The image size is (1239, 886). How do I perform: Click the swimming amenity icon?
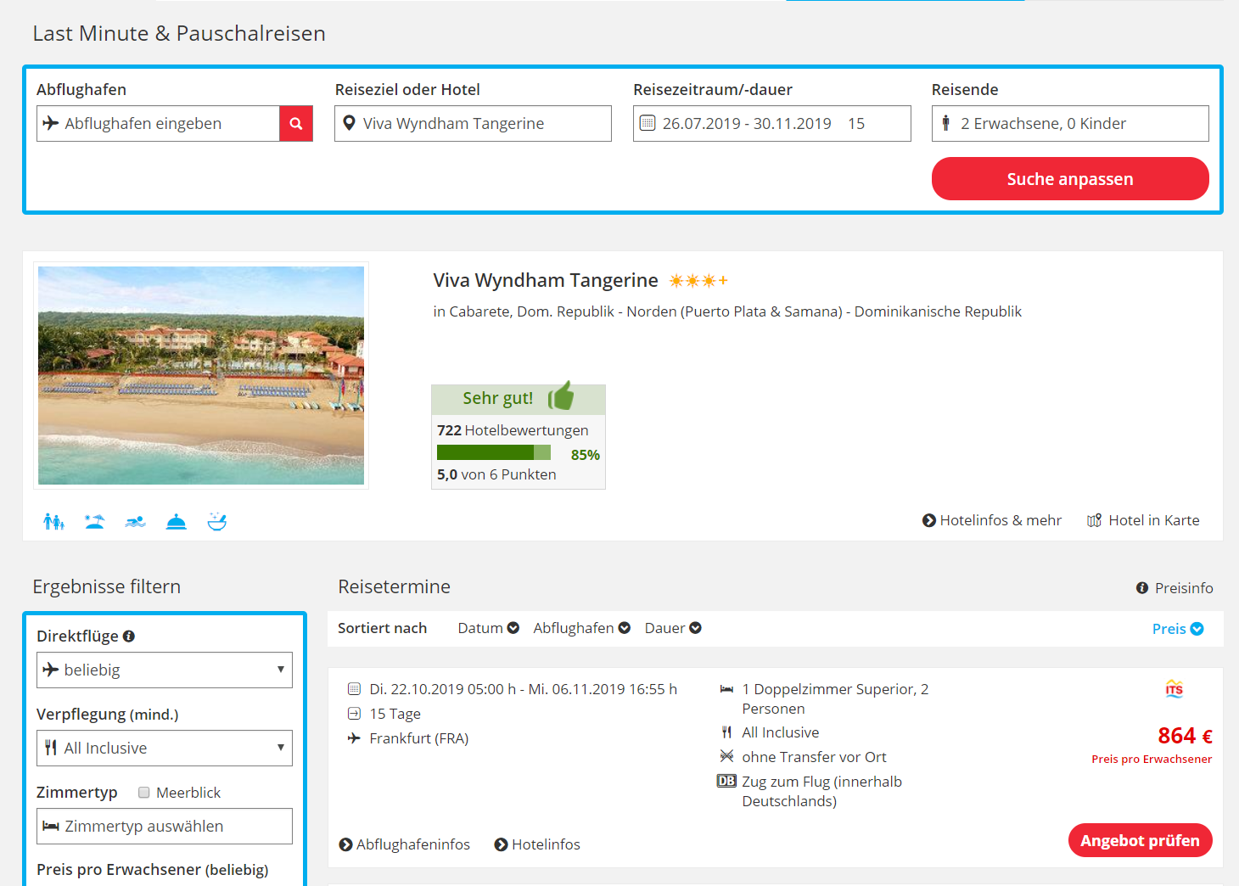coord(135,521)
